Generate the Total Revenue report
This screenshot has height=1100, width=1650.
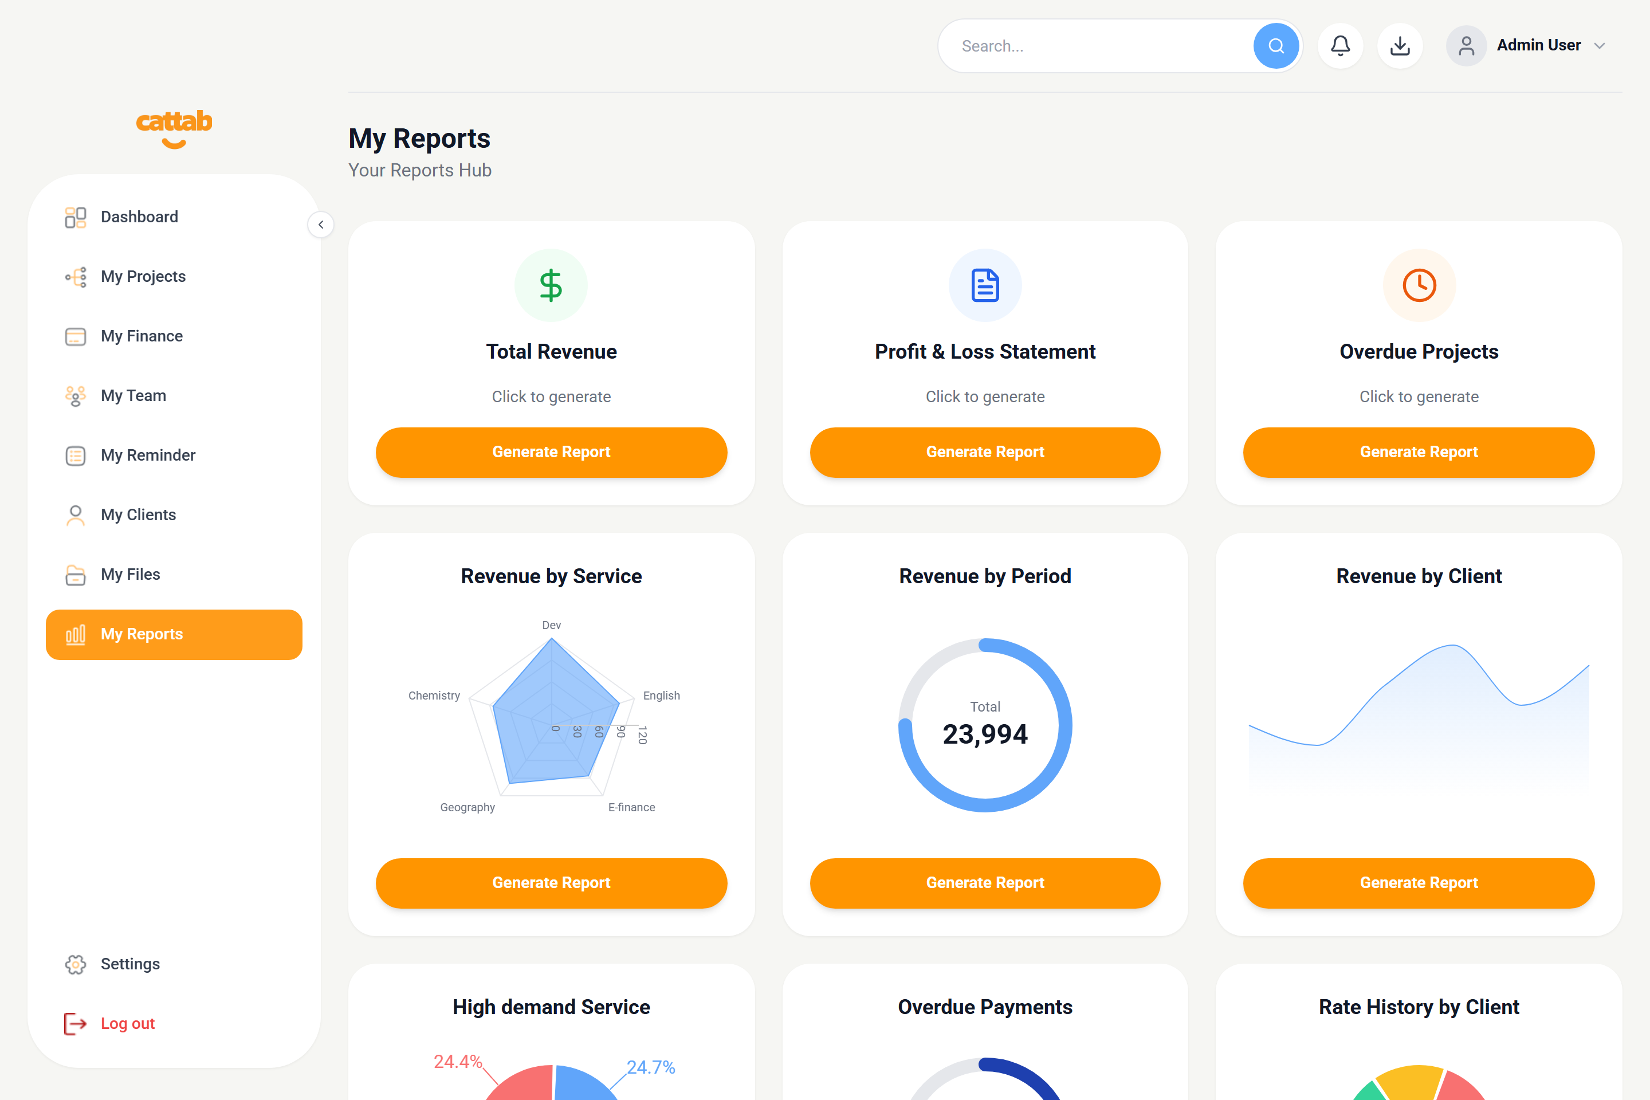point(551,453)
